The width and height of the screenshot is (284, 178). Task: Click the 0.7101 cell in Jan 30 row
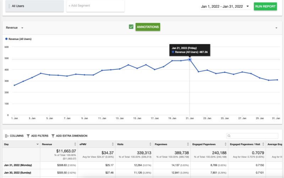[x=260, y=173]
